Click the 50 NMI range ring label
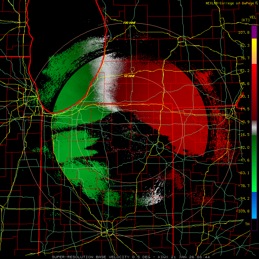 point(129,76)
